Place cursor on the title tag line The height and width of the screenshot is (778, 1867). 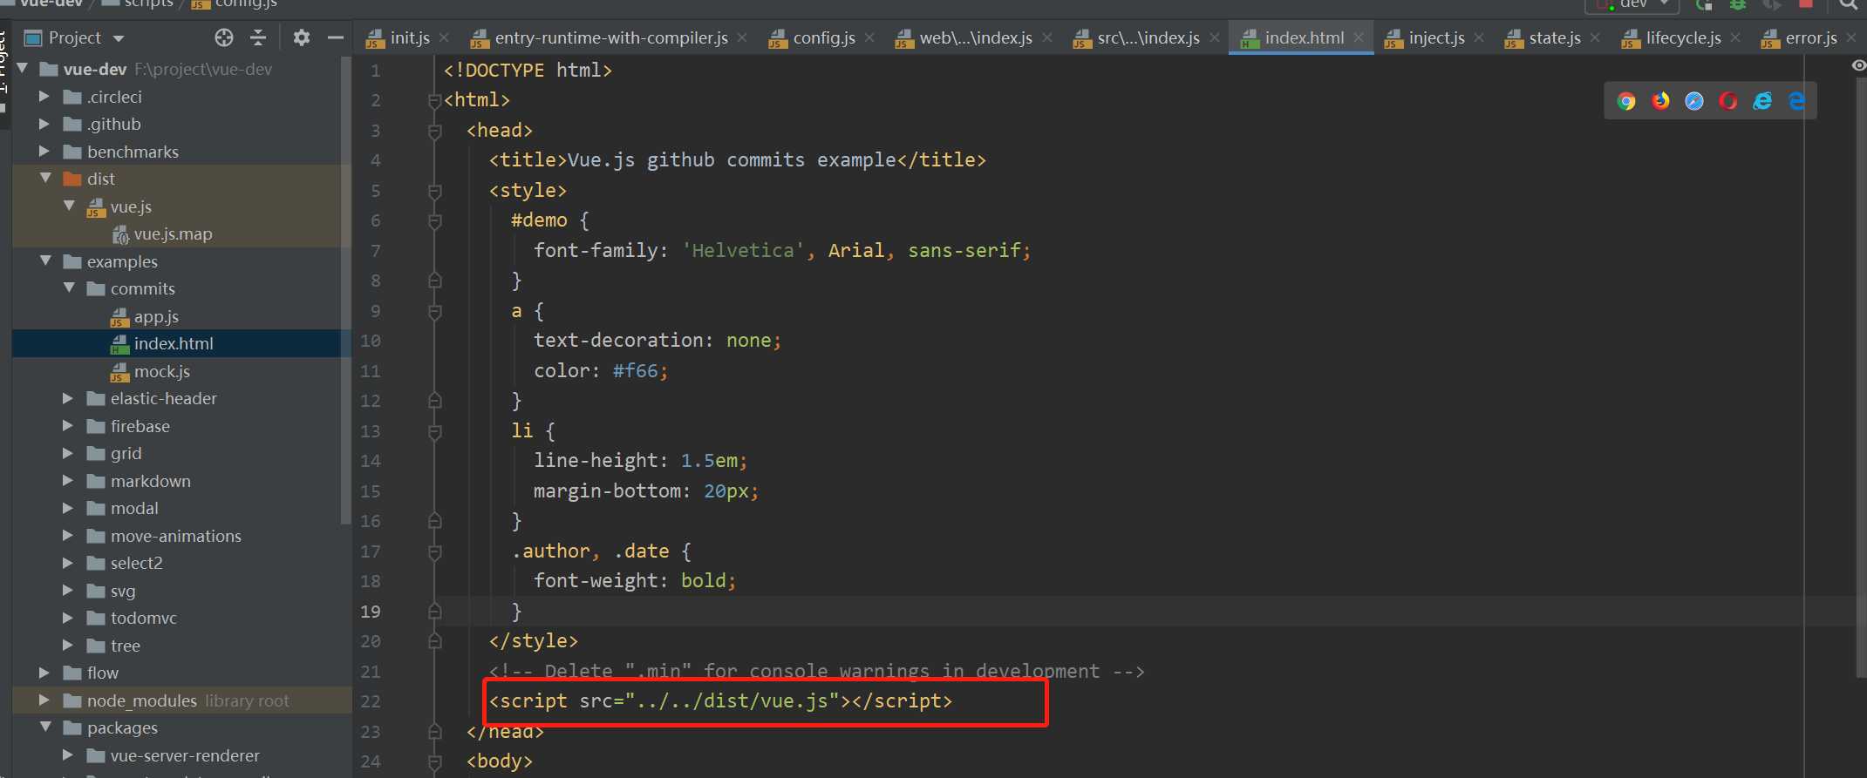click(737, 160)
